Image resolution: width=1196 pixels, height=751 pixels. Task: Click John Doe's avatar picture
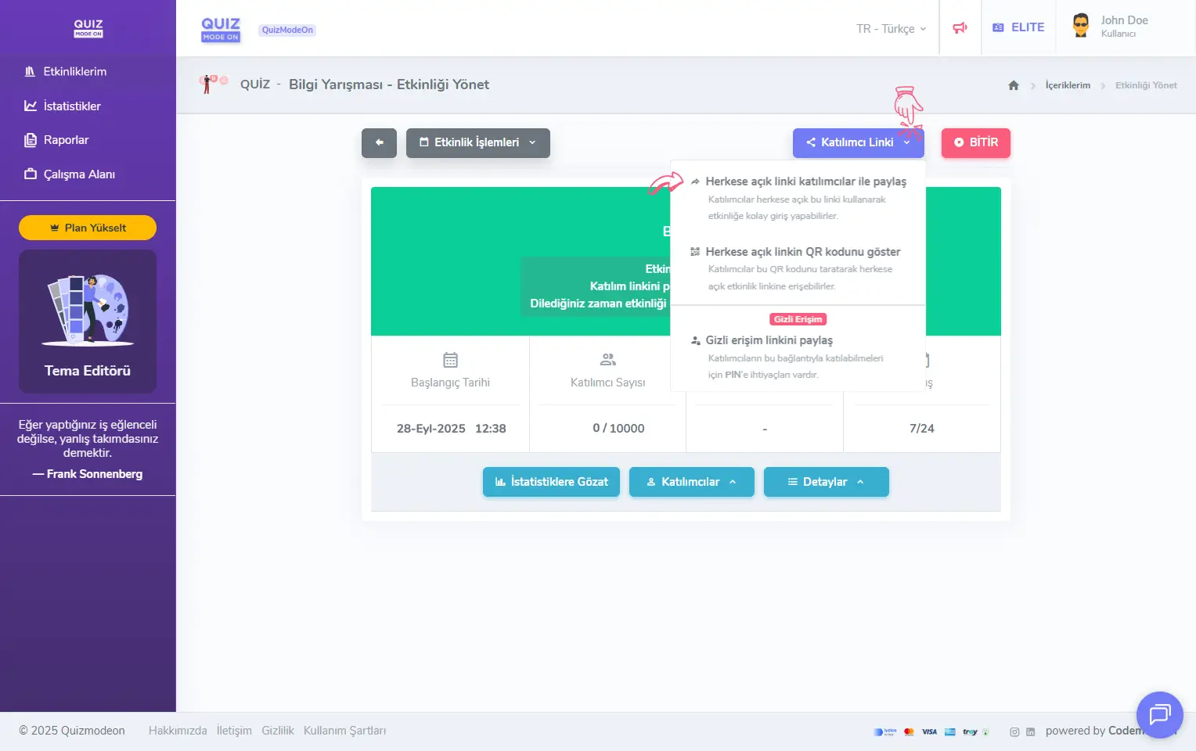1081,26
